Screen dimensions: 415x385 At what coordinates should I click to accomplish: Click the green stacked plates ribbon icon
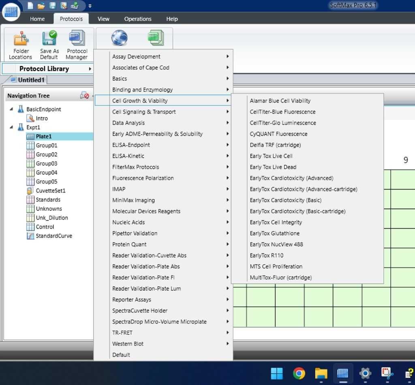[156, 38]
